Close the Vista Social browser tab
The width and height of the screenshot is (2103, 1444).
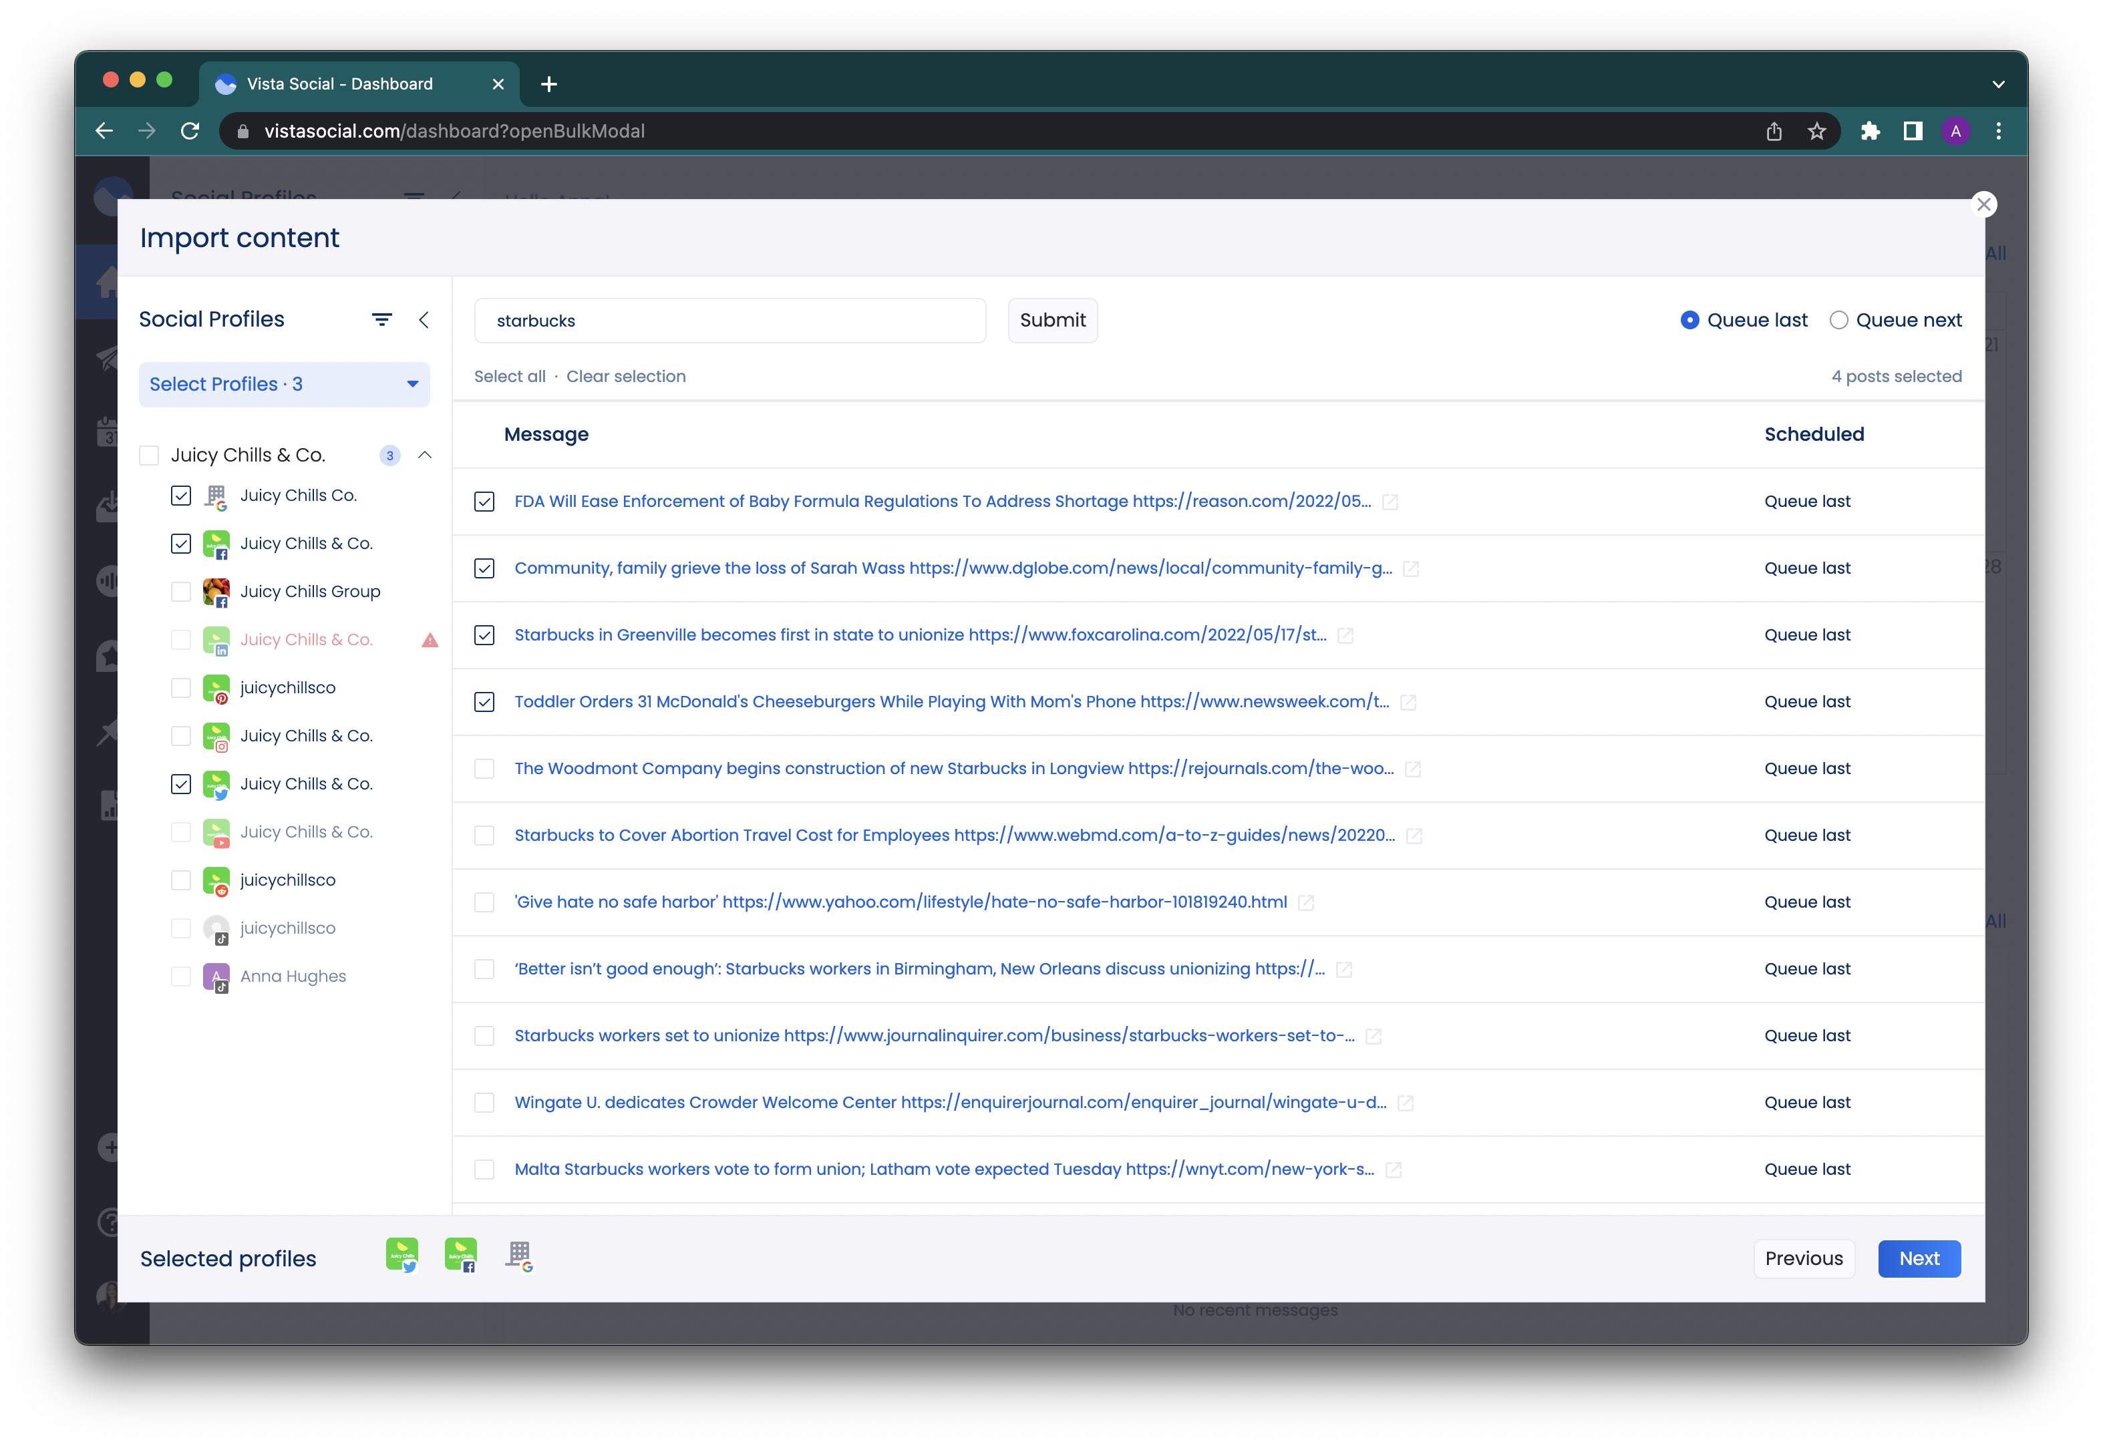497,84
